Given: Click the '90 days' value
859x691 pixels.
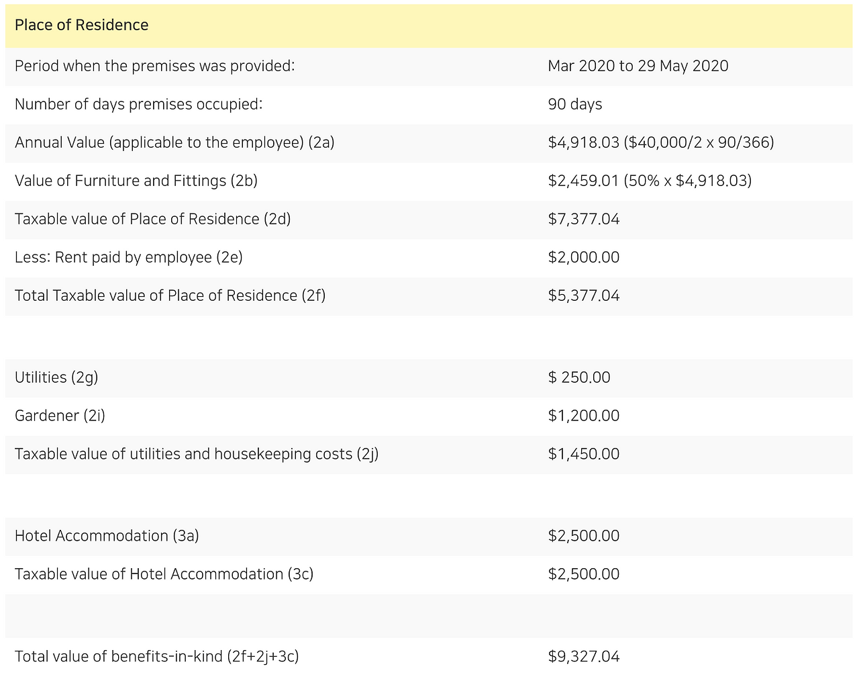Looking at the screenshot, I should (x=574, y=105).
